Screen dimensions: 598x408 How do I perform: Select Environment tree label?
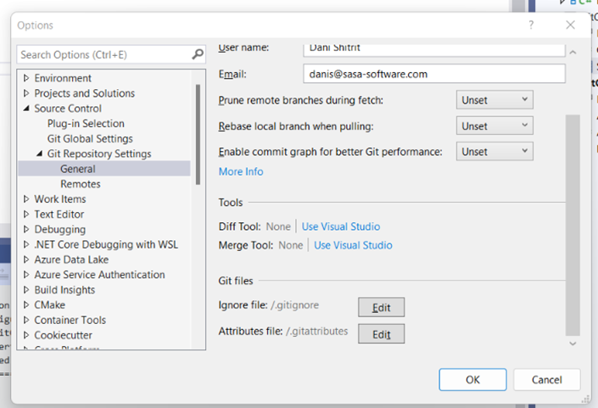[63, 78]
